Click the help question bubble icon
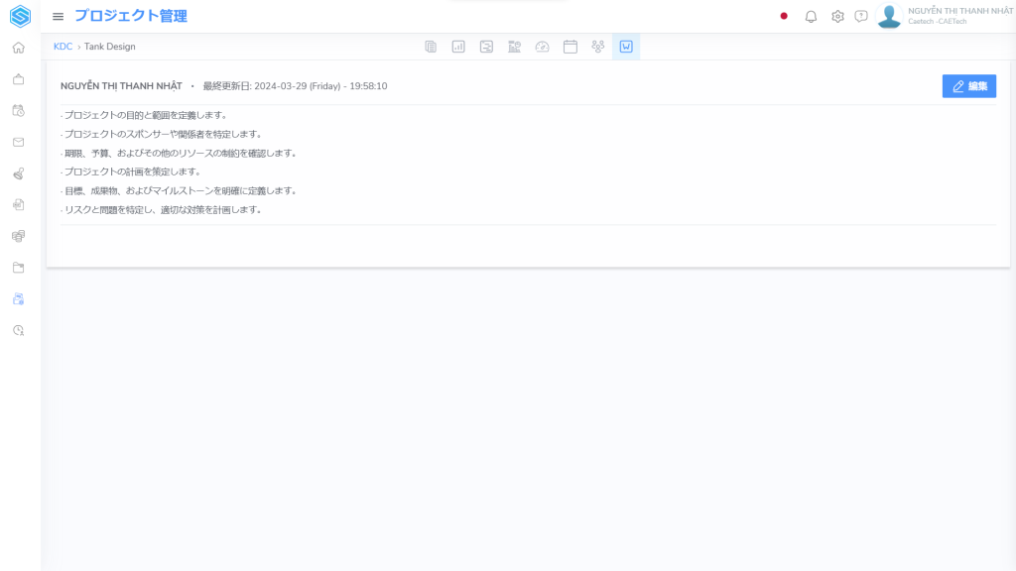Image resolution: width=1016 pixels, height=571 pixels. [x=861, y=17]
